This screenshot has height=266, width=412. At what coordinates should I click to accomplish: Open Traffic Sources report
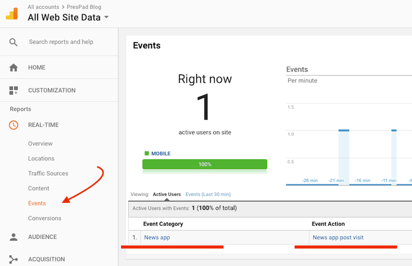tap(48, 174)
